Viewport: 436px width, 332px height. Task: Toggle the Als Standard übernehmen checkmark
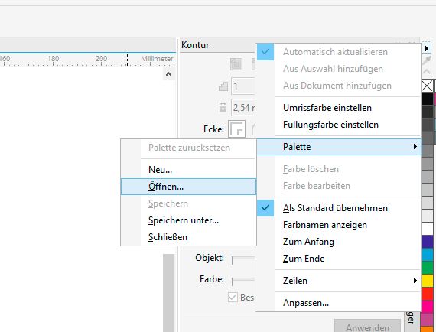click(x=265, y=208)
